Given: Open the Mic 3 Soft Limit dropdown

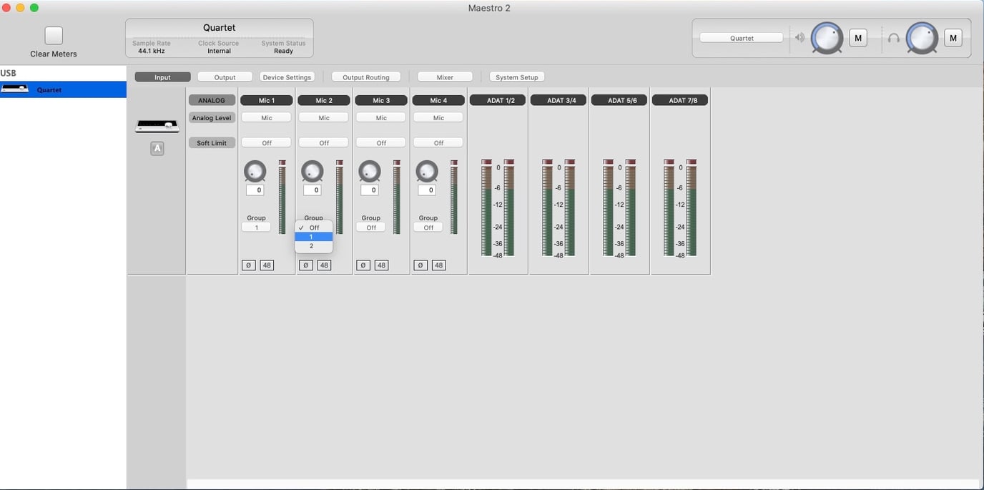Looking at the screenshot, I should (x=381, y=142).
